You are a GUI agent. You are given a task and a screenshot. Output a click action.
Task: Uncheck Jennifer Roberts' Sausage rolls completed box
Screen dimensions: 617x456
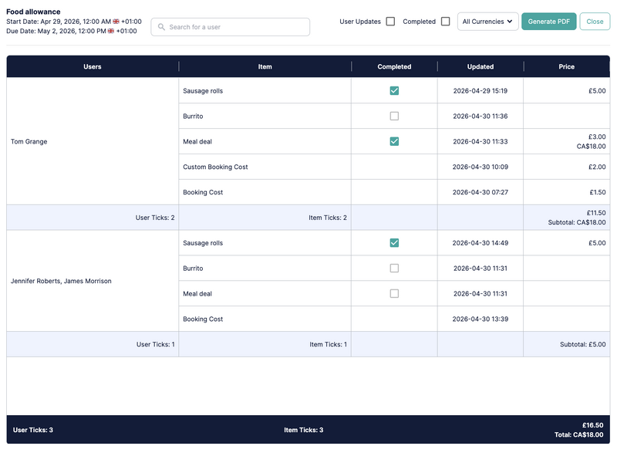click(x=394, y=242)
